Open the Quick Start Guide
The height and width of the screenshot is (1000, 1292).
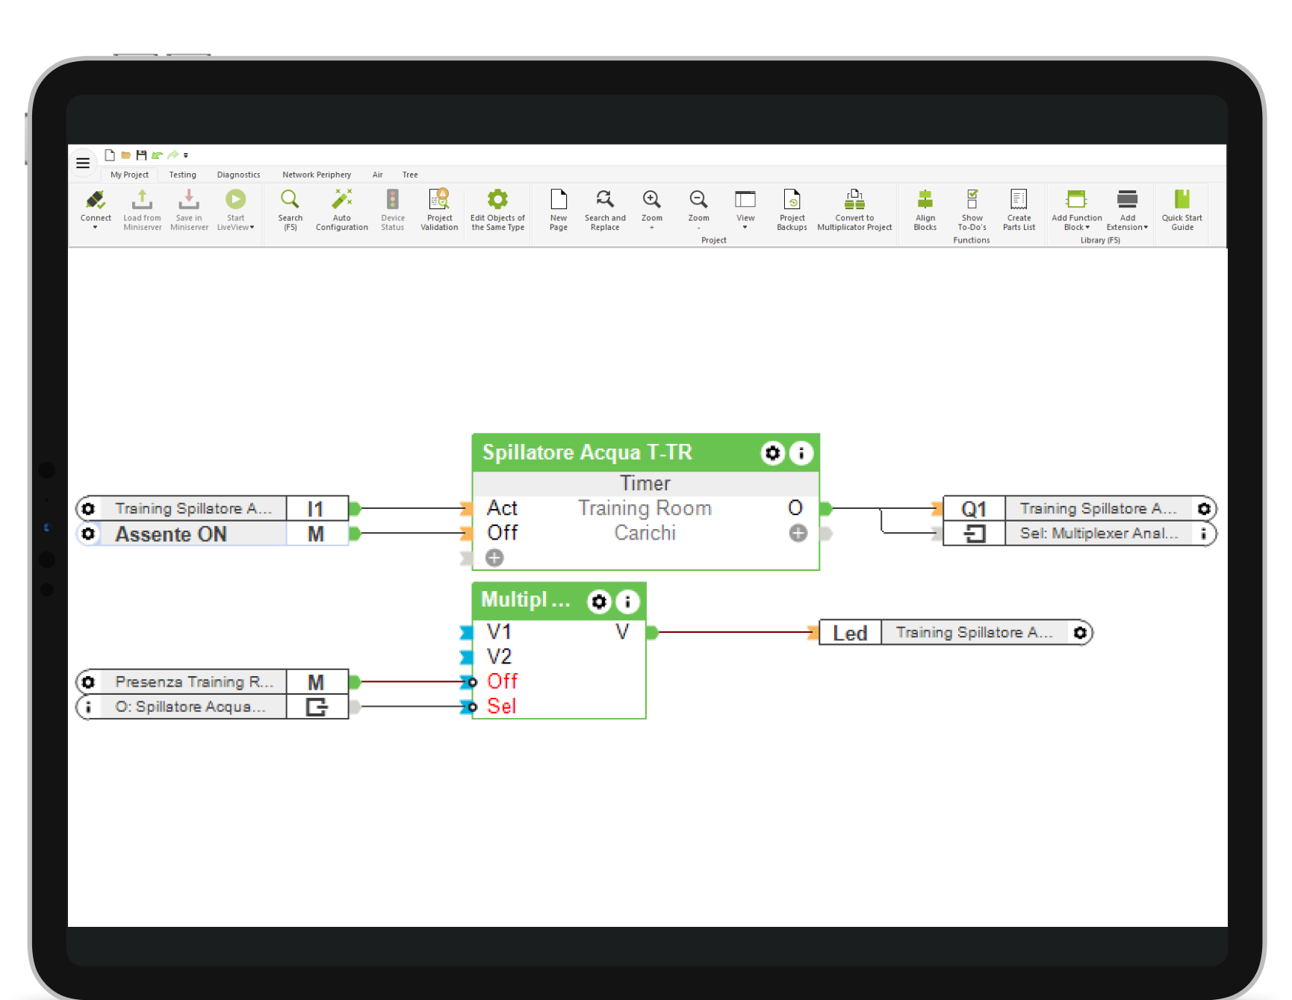(1181, 199)
